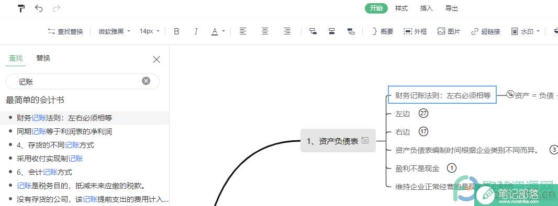Click 查找替换 toolbar button
This screenshot has width=558, height=206.
point(65,32)
